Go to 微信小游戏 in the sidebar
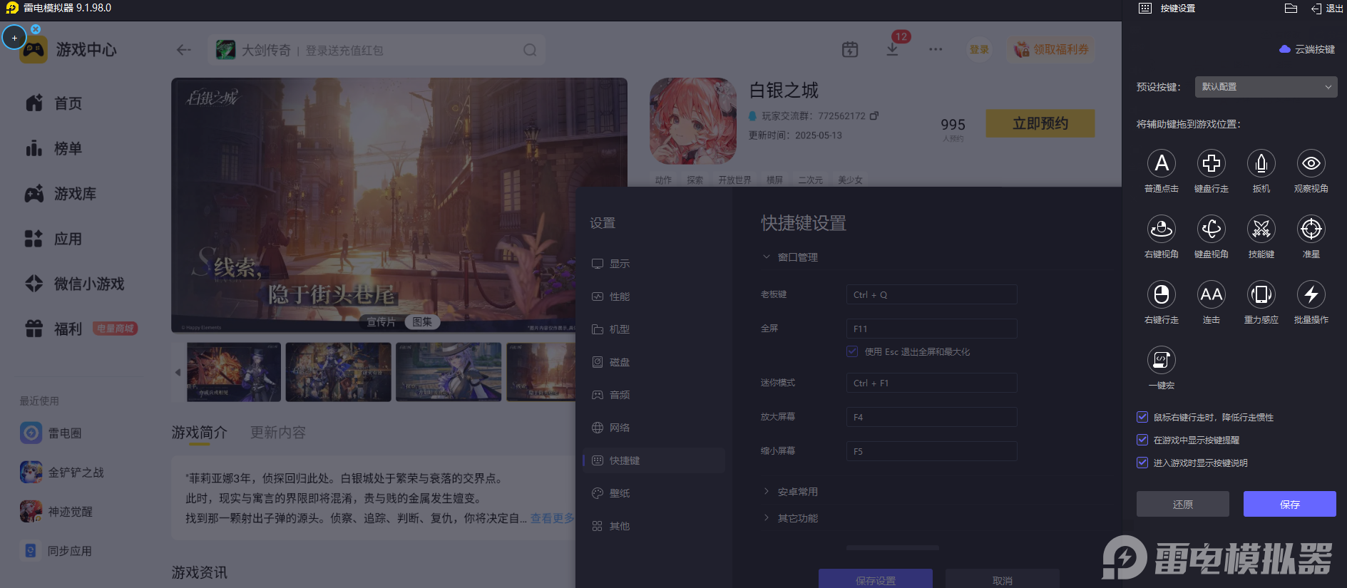This screenshot has height=588, width=1347. (x=75, y=284)
